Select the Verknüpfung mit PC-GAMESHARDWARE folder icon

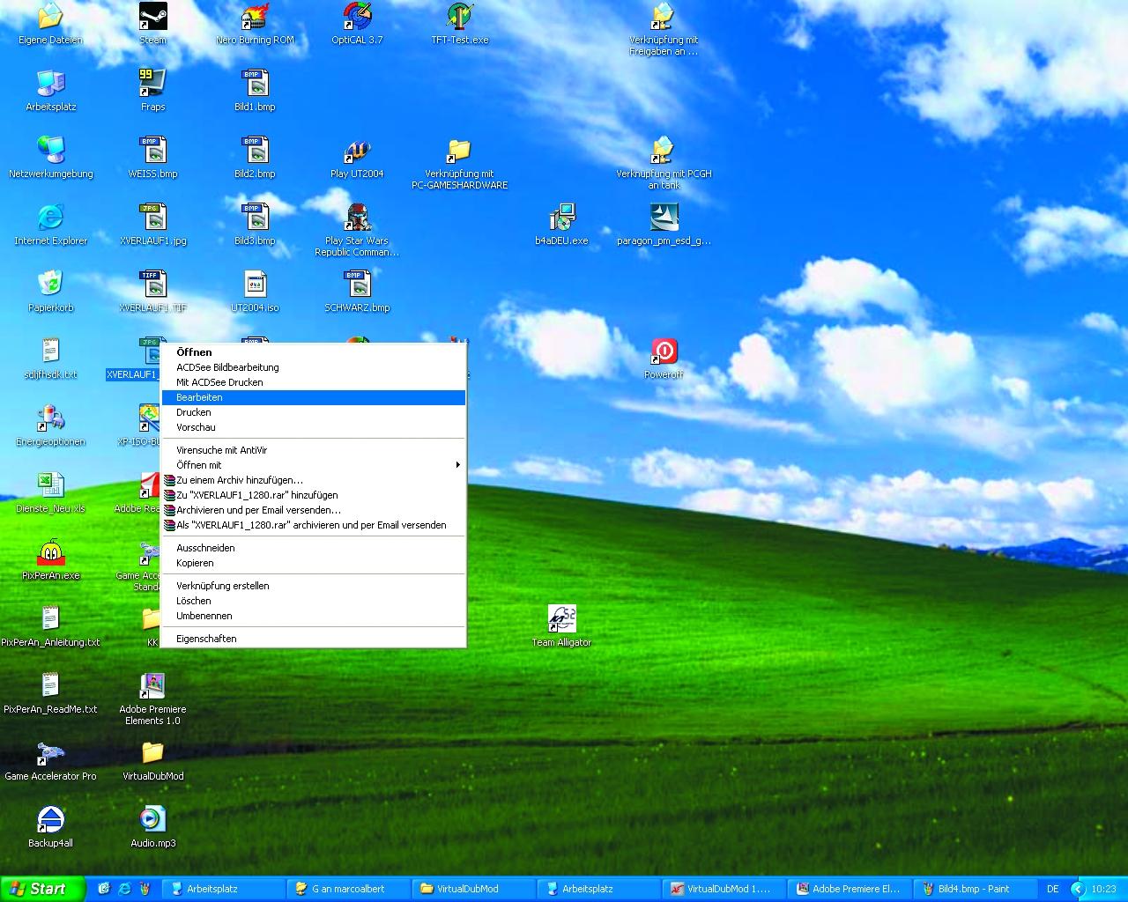click(x=459, y=151)
